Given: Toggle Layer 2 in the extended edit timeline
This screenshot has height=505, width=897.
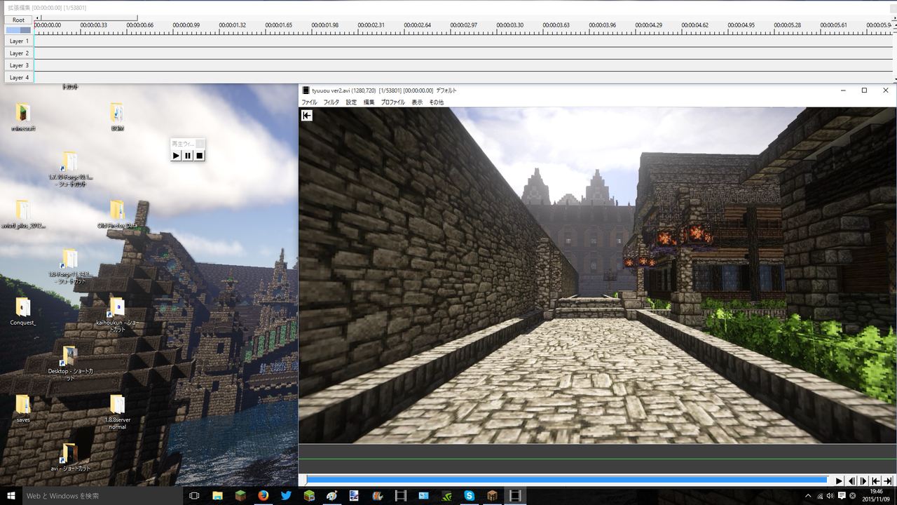Looking at the screenshot, I should [x=18, y=53].
